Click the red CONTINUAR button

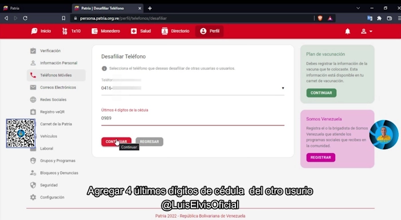point(116,142)
